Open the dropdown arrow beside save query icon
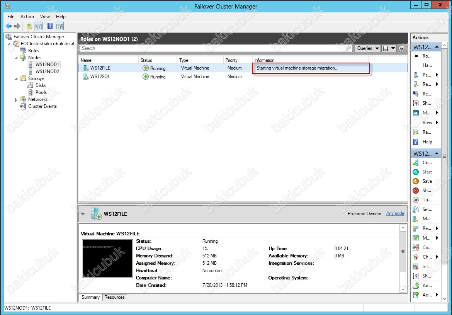 tap(393, 48)
